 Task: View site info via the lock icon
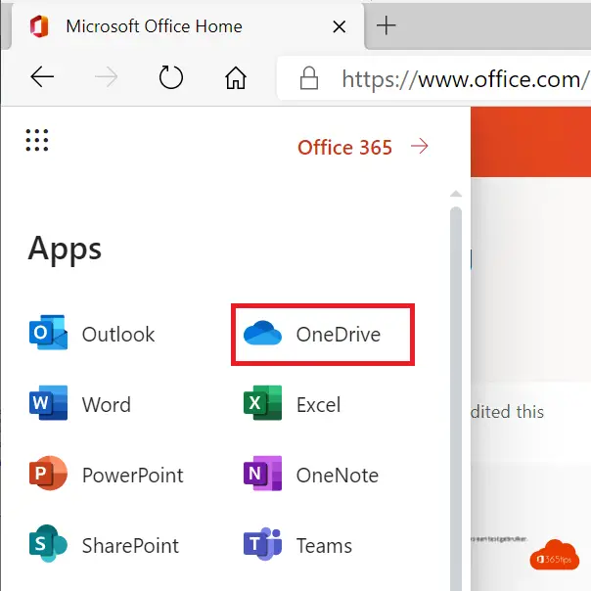click(x=308, y=78)
